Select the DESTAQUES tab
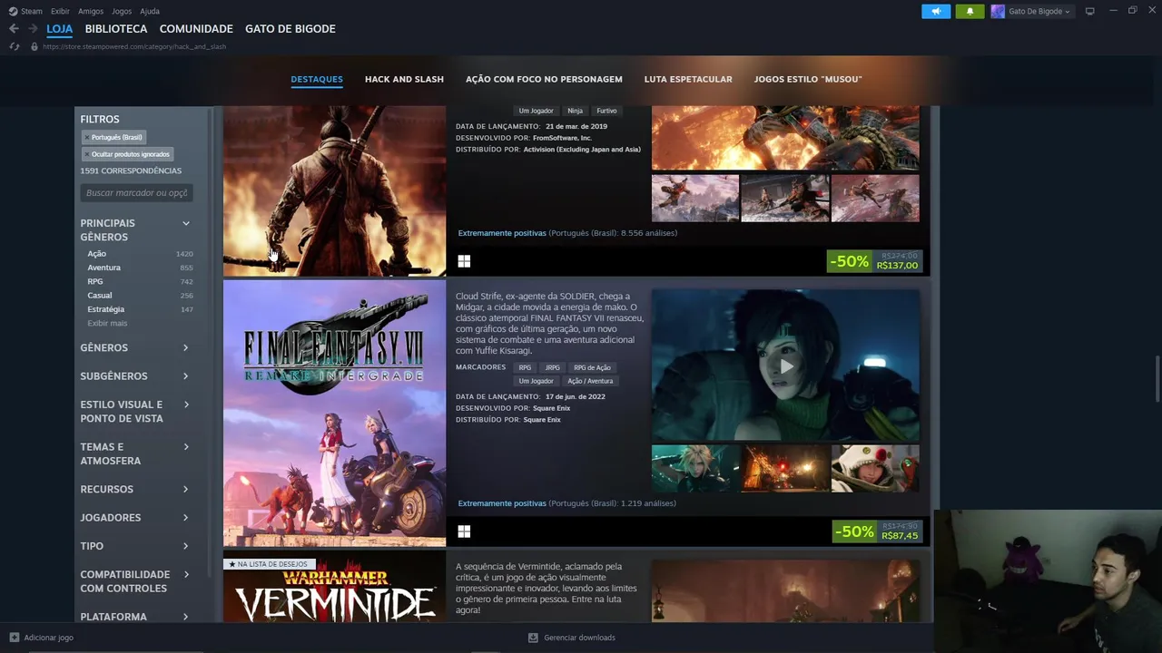The height and width of the screenshot is (653, 1162). (317, 79)
